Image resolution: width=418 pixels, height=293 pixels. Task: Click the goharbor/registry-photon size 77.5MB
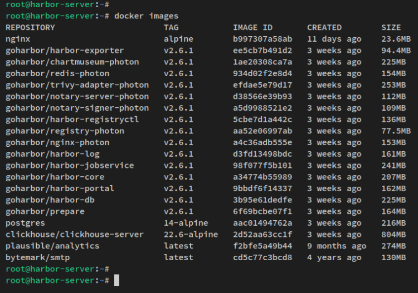point(396,131)
